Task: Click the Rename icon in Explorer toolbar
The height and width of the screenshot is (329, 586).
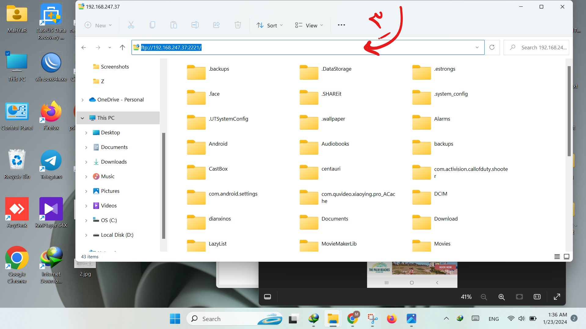Action: tap(195, 25)
